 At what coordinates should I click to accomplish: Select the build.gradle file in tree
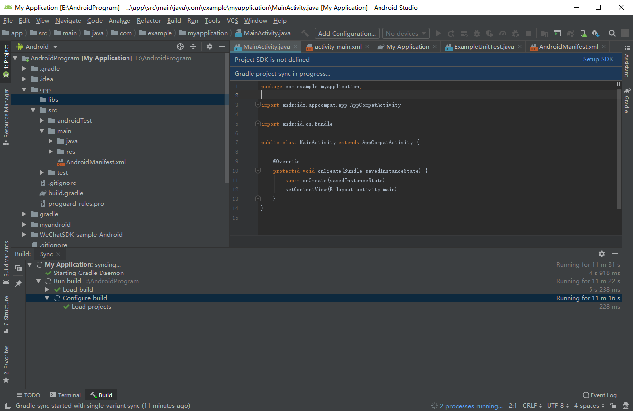(x=65, y=193)
